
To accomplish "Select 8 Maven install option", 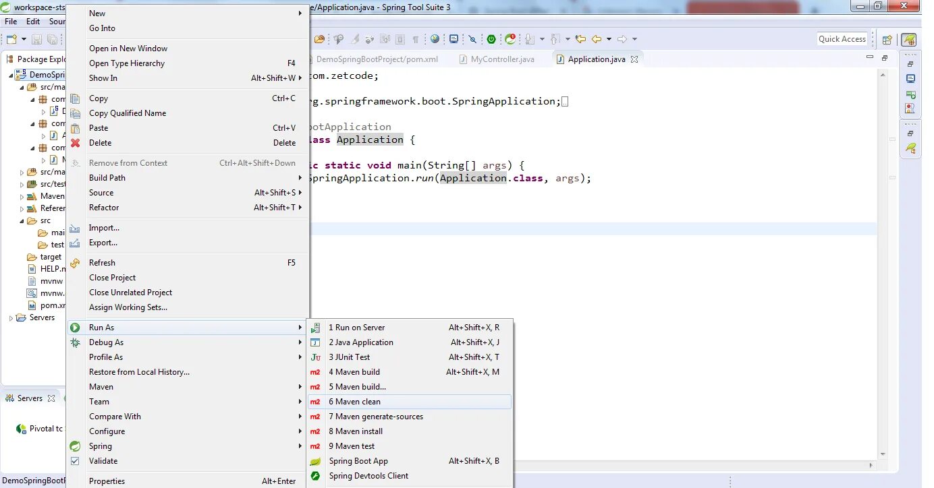I will point(410,431).
